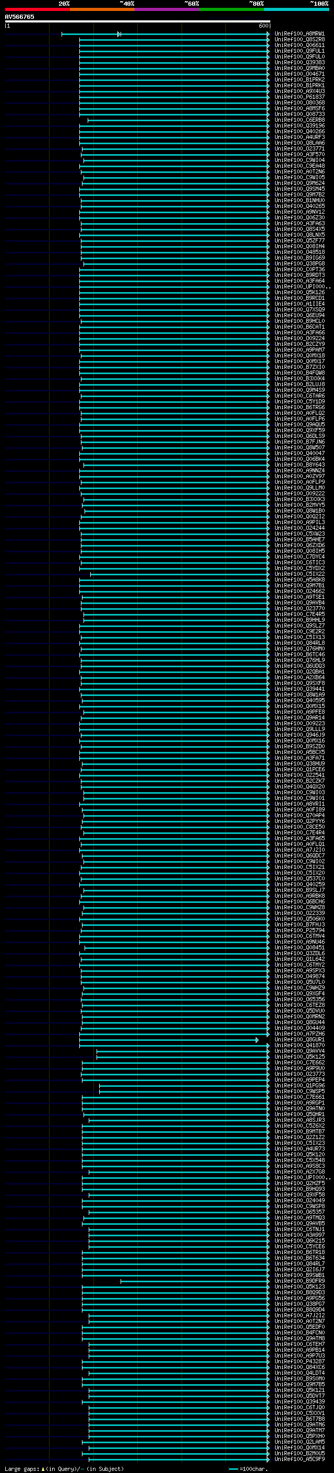
Task: Open hit UniRef100_B1PRK2
Action: point(299,80)
